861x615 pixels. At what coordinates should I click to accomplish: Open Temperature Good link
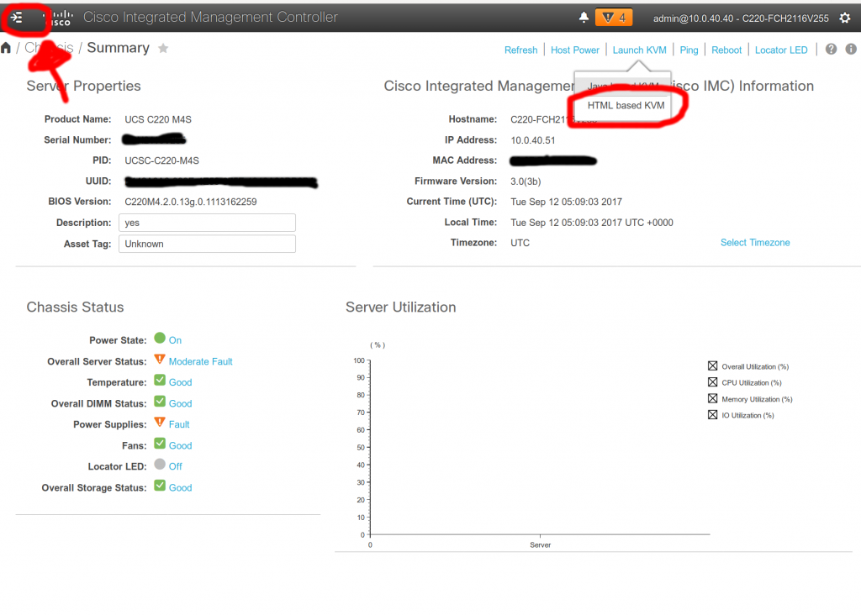(180, 382)
